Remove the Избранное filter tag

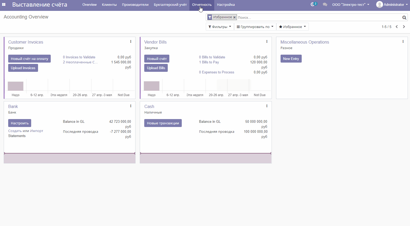234,17
